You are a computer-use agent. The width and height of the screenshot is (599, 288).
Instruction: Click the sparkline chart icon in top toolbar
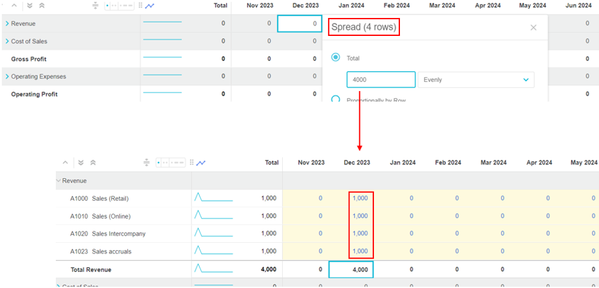(x=150, y=5)
